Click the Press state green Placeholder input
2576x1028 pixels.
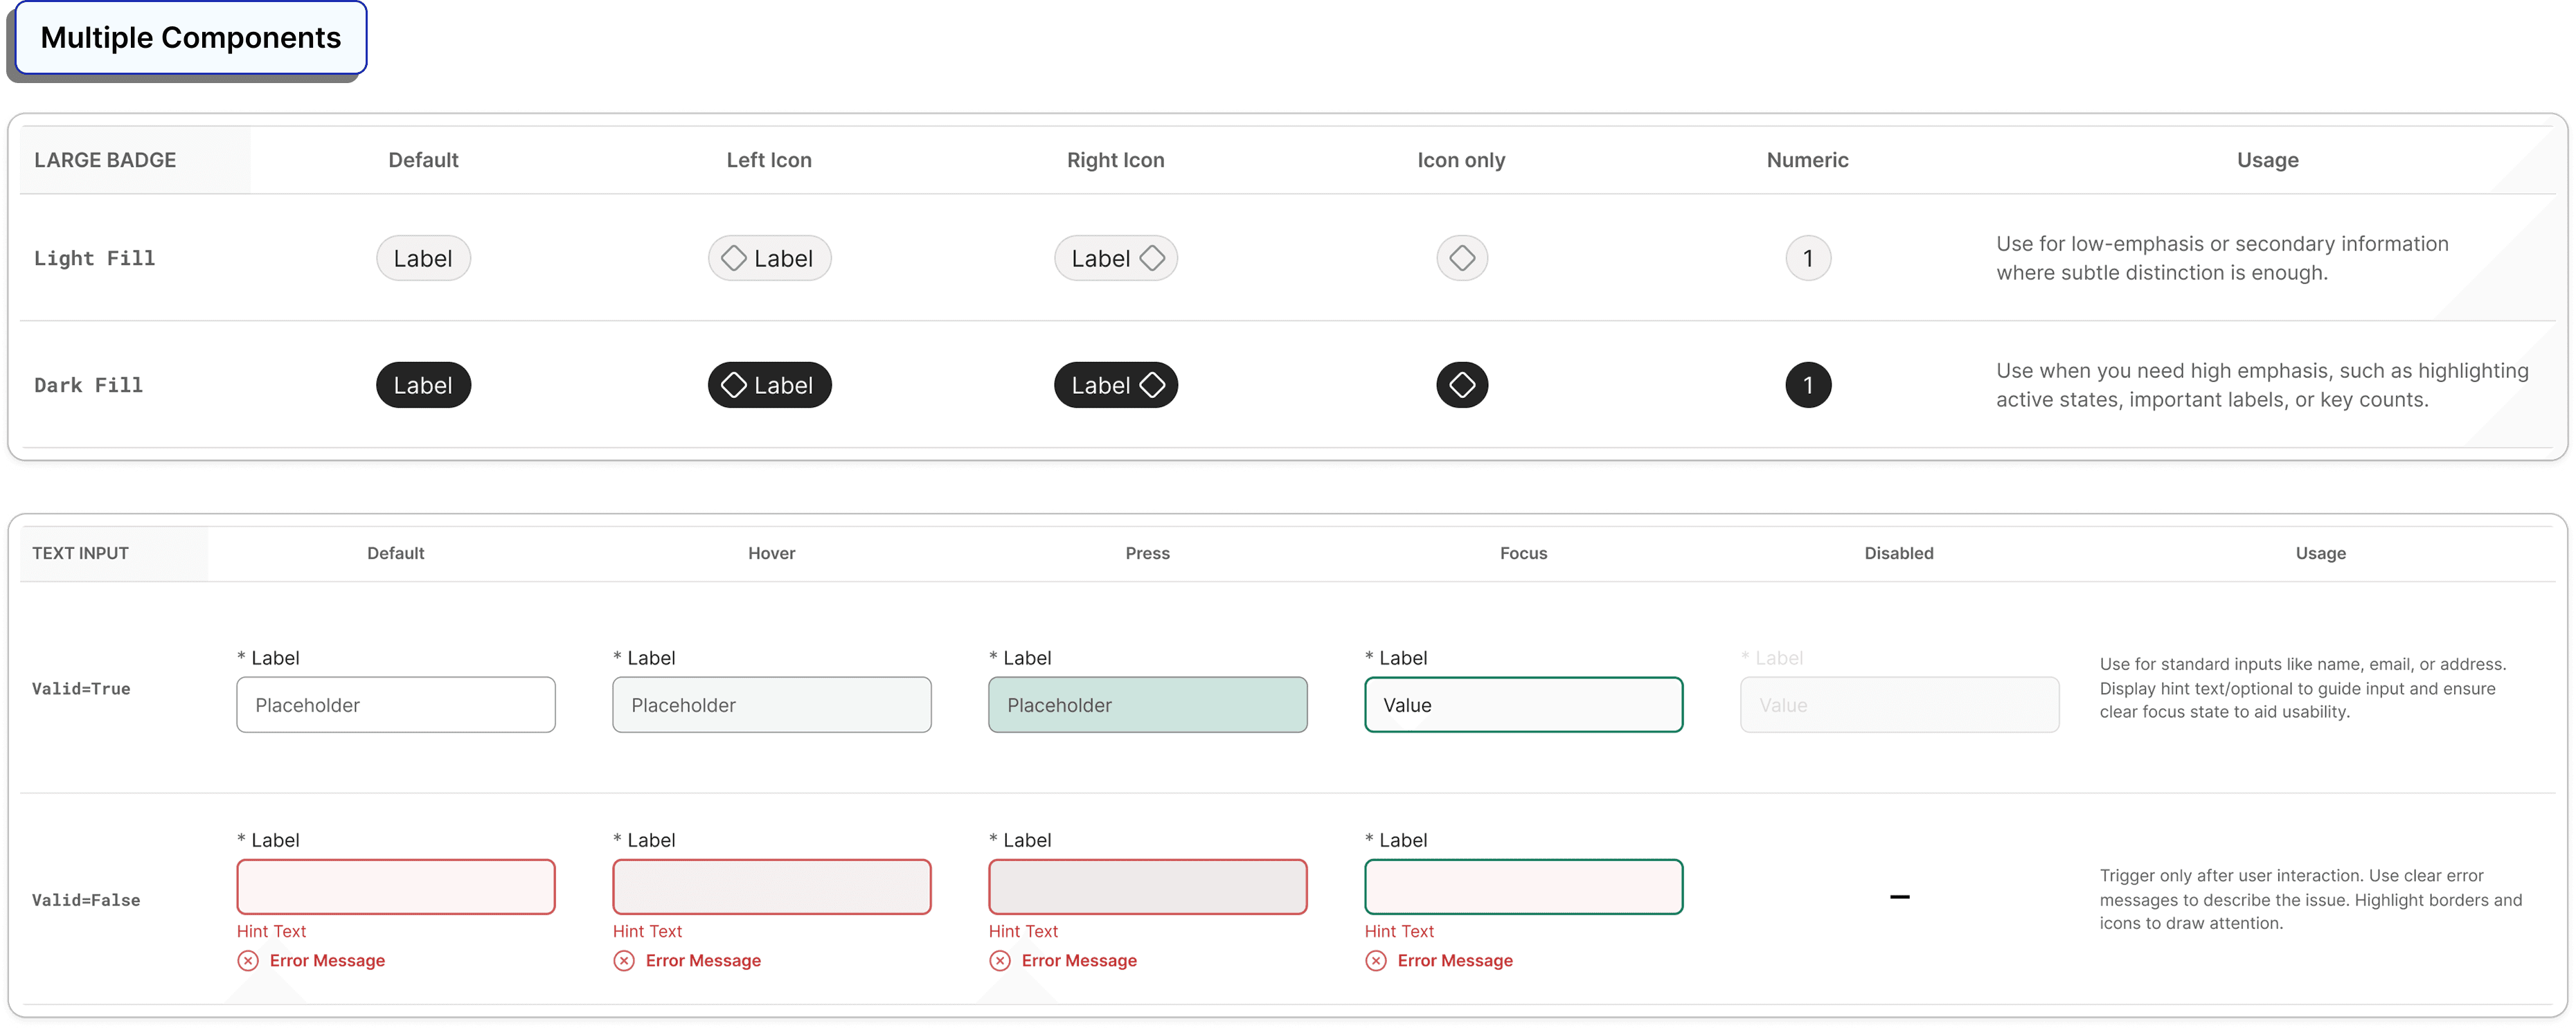1147,705
